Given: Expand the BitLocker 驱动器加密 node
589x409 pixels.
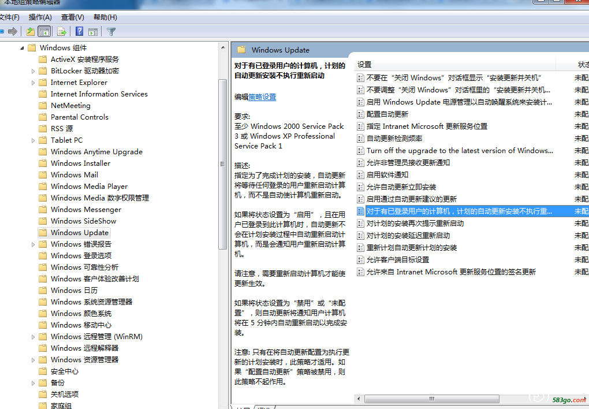Looking at the screenshot, I should (33, 71).
